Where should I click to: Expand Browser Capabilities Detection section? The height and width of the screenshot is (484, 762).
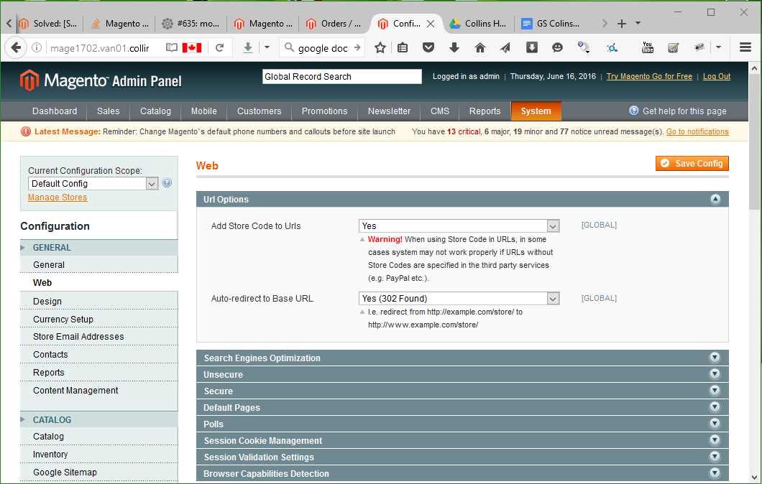tap(715, 473)
